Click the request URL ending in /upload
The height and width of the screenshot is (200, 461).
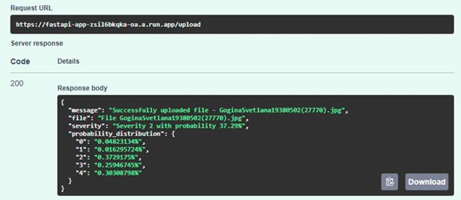click(x=108, y=24)
